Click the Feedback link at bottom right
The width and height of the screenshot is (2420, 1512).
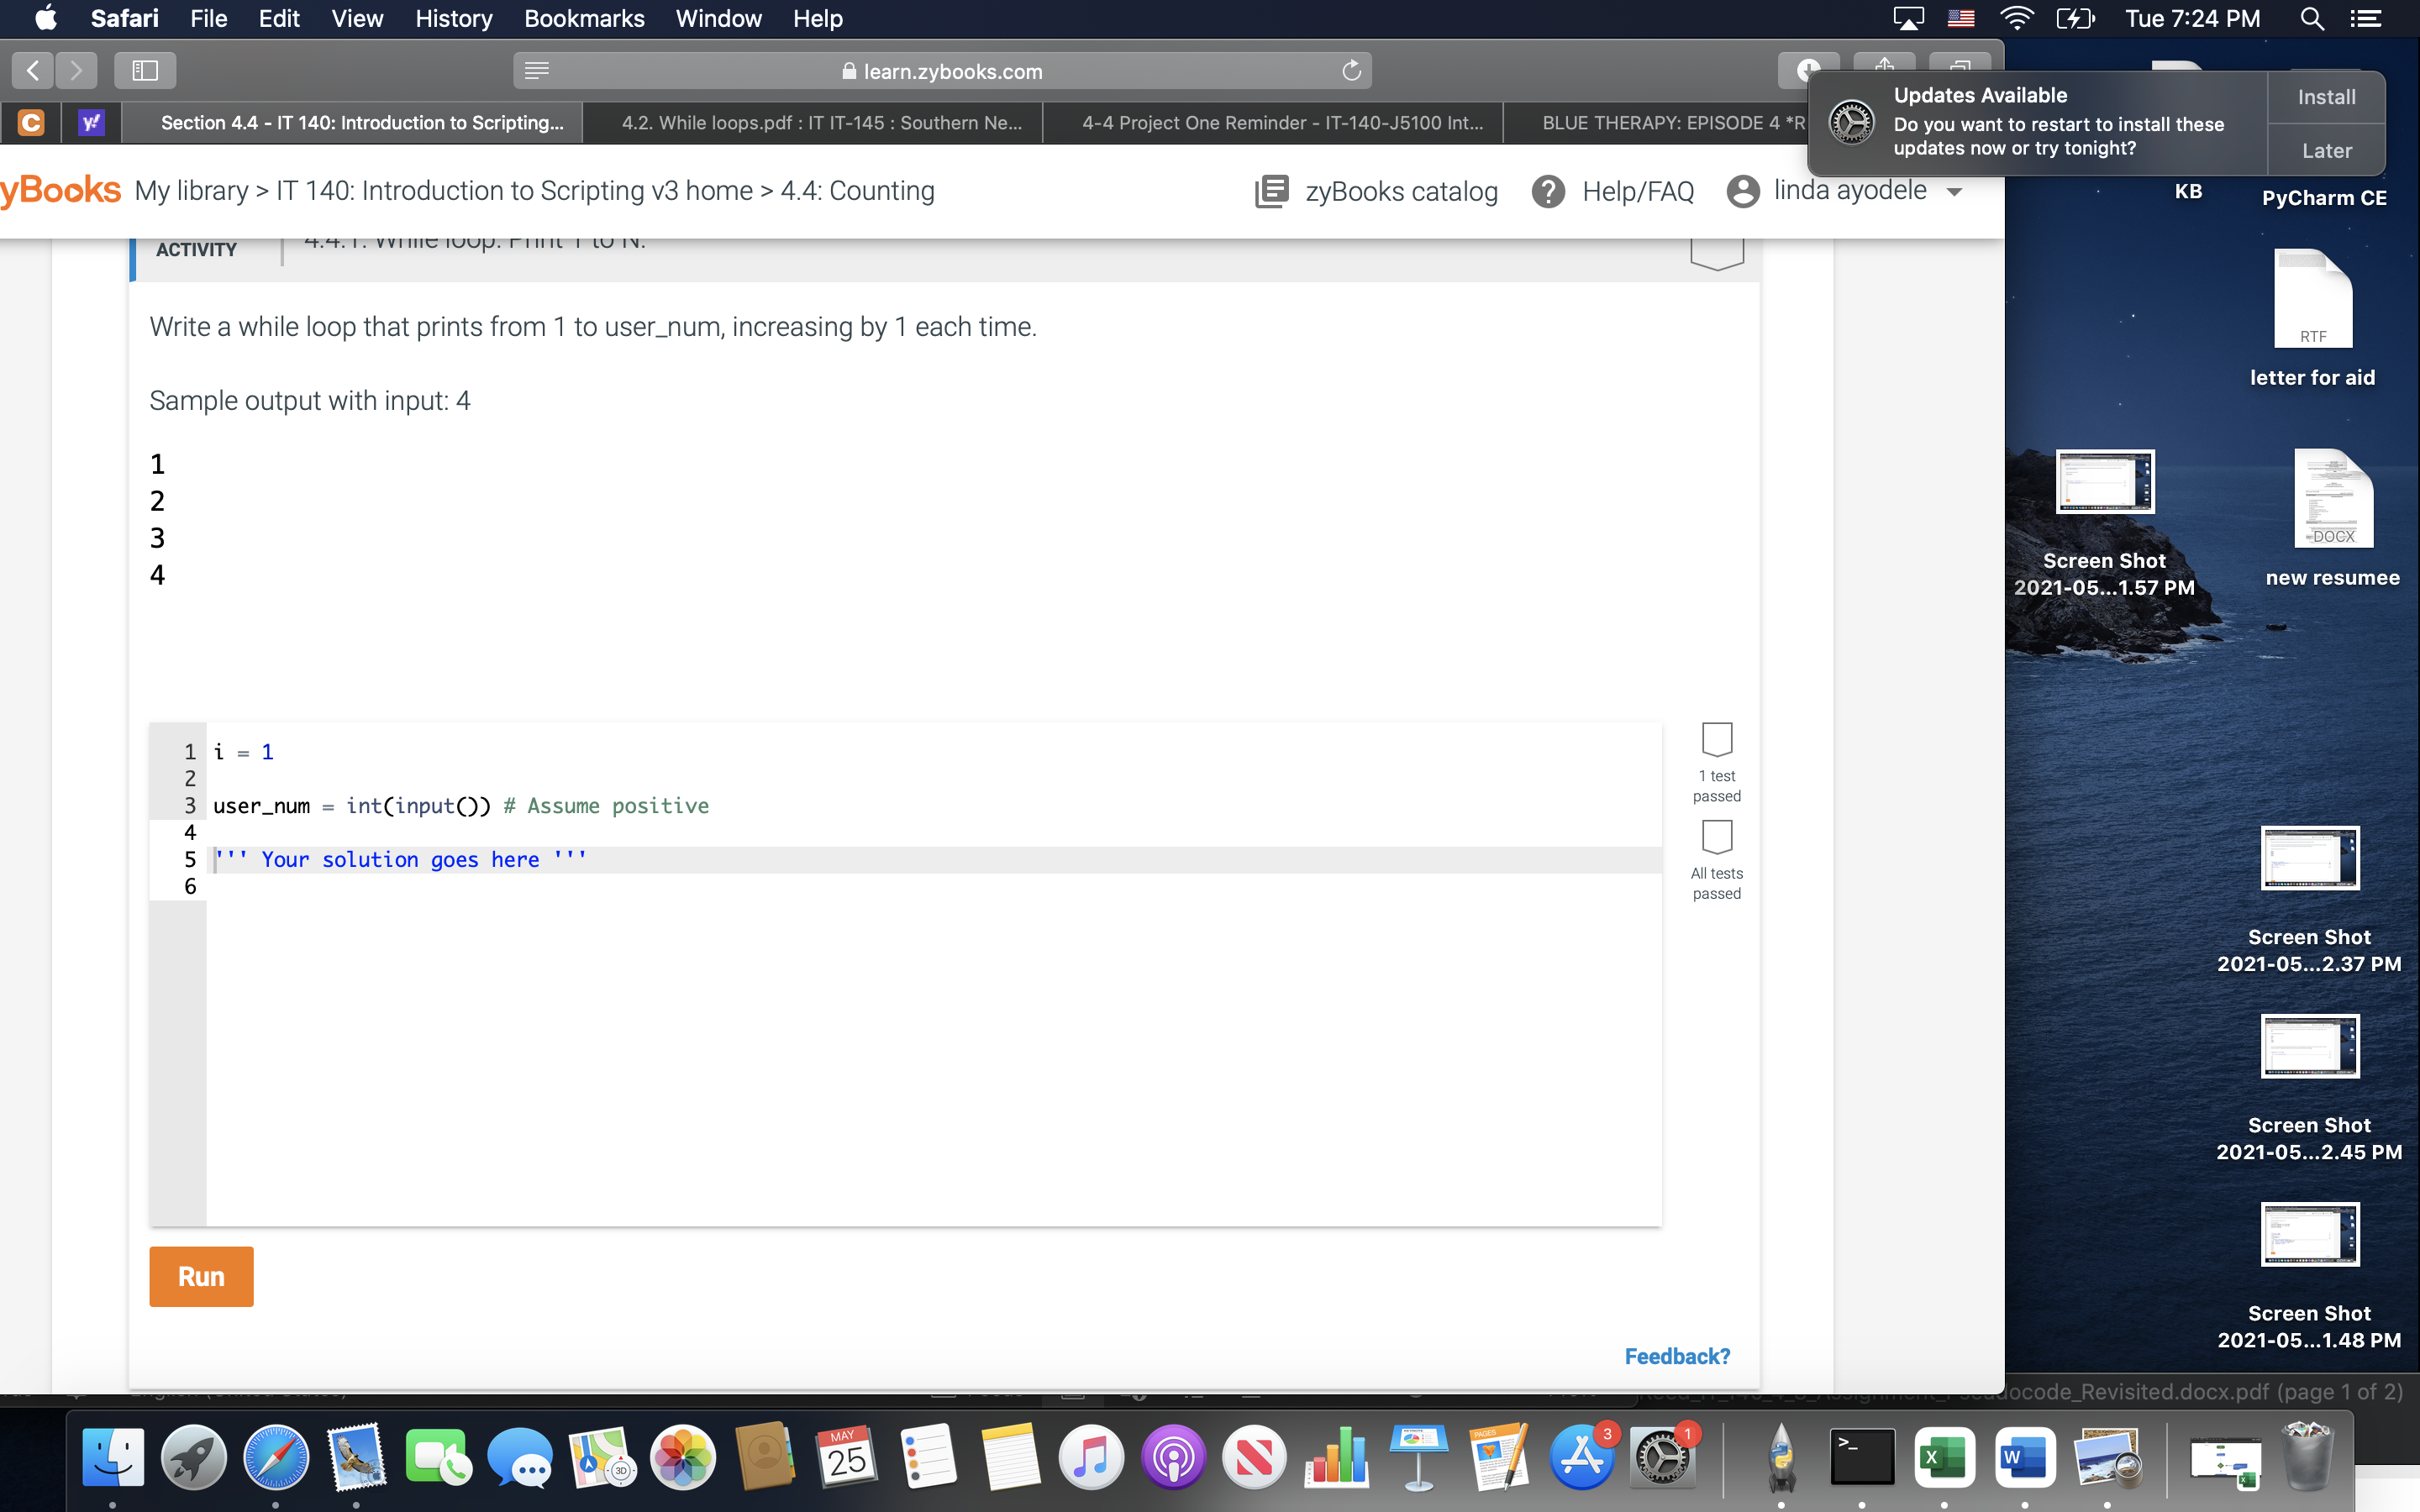coord(1675,1355)
